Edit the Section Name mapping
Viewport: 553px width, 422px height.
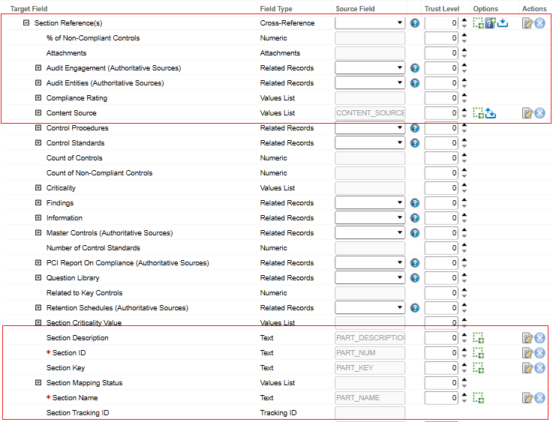click(527, 398)
